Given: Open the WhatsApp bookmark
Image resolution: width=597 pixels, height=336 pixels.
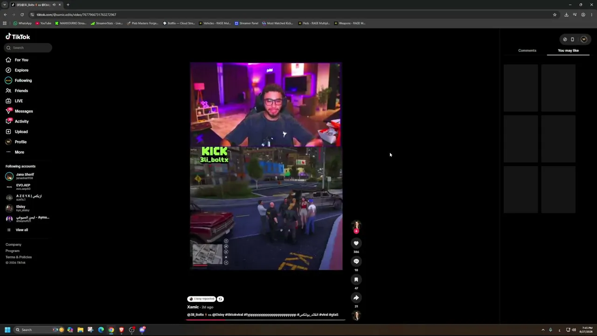Looking at the screenshot, I should click(22, 23).
